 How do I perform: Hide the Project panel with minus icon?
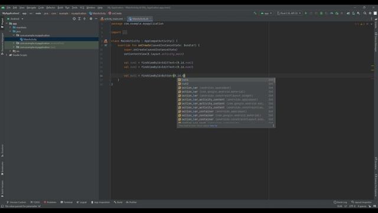click(96, 18)
